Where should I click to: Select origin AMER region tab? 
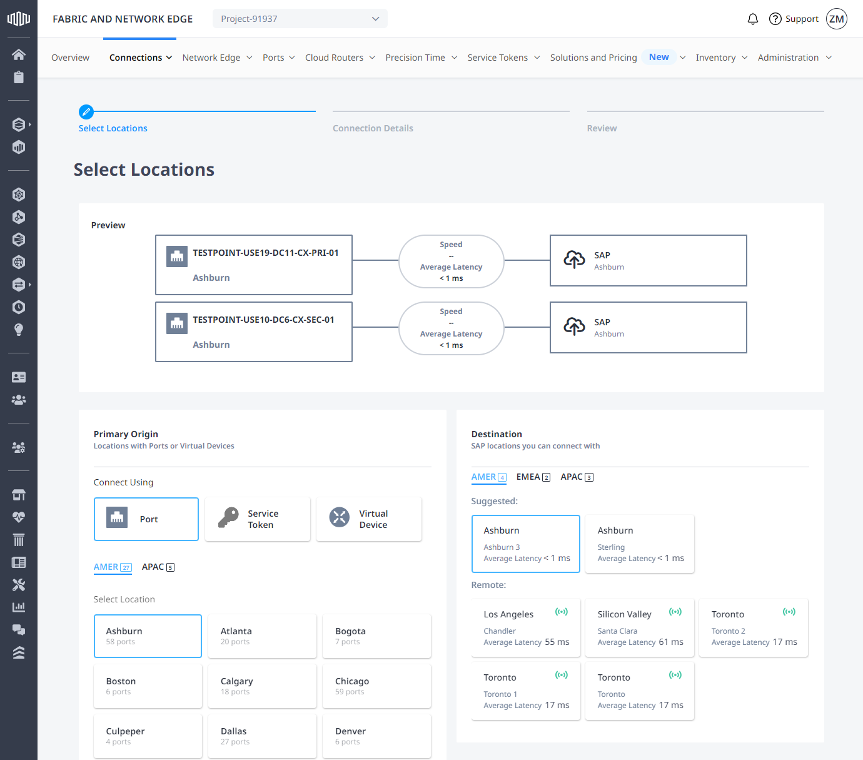[x=113, y=567]
